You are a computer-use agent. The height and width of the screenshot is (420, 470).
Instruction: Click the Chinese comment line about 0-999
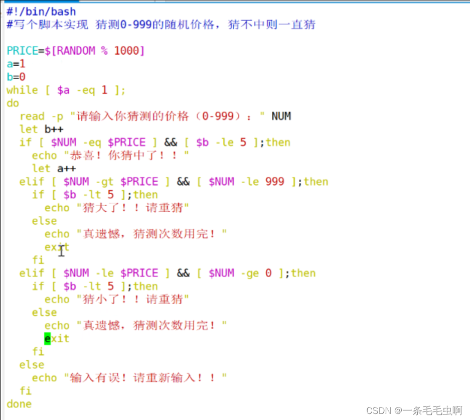tap(161, 25)
